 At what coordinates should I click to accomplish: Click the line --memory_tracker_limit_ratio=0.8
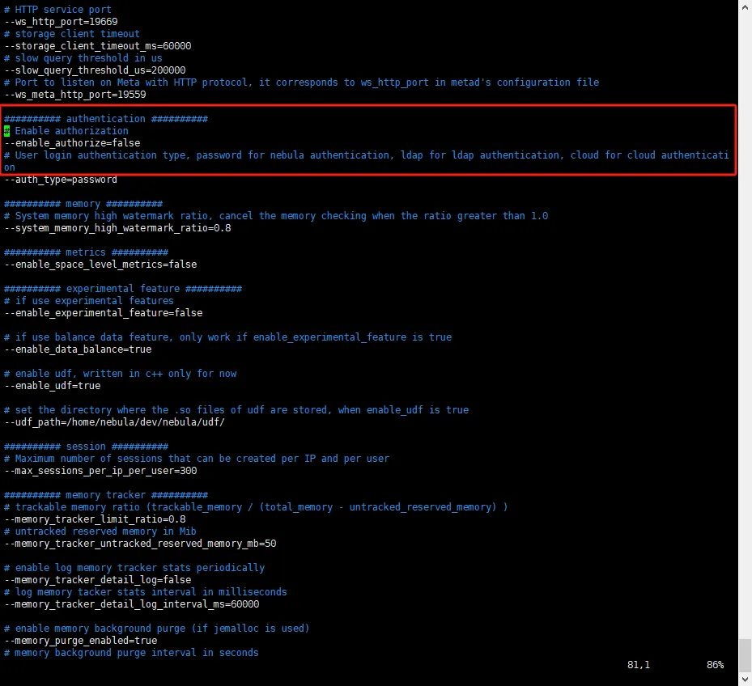[x=95, y=519]
